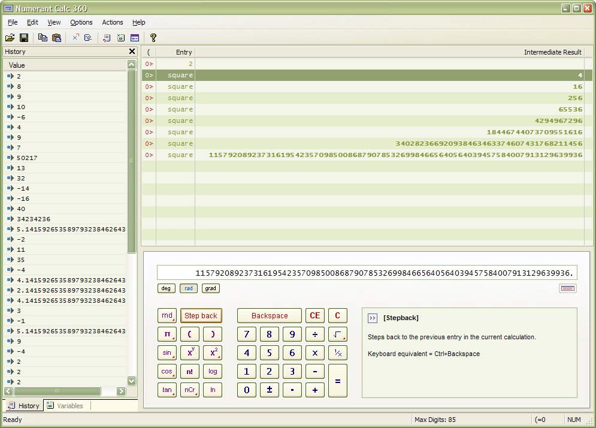Click the divide operator key

pos(314,334)
